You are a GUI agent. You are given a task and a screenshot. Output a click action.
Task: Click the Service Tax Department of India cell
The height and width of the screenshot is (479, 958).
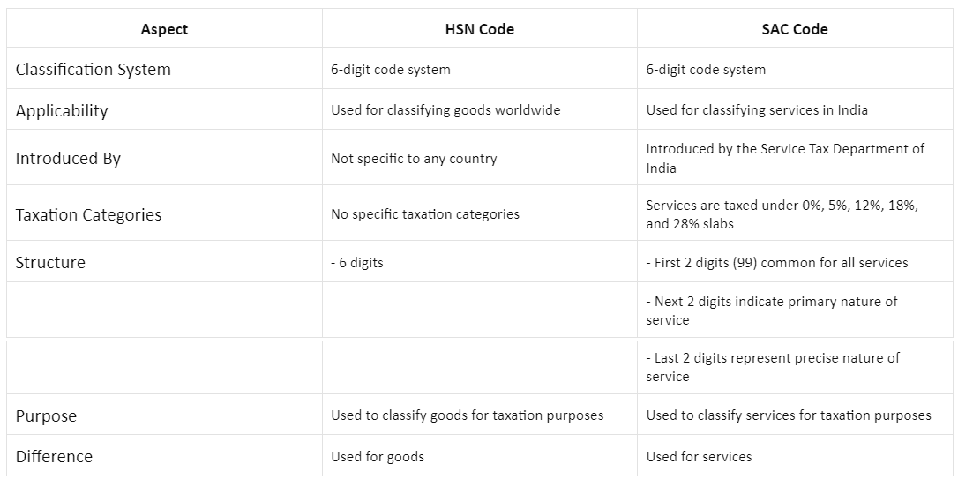[785, 158]
